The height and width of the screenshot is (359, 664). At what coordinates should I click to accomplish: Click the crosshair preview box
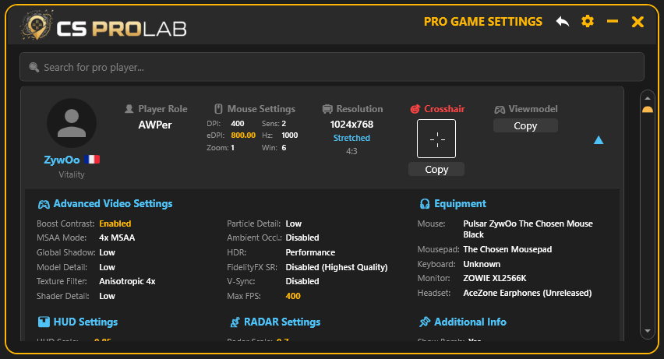pos(436,139)
